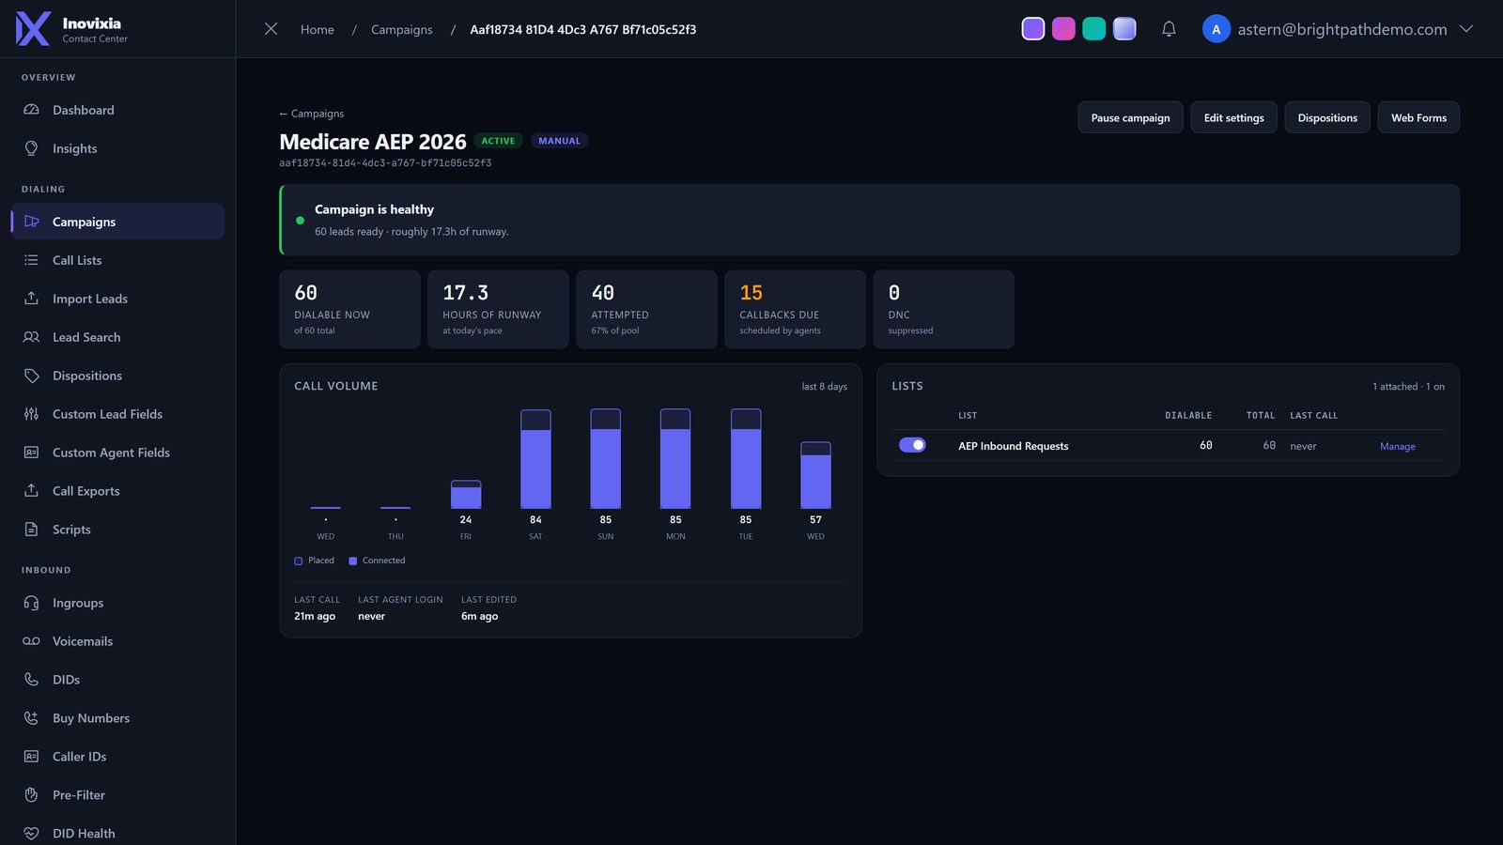This screenshot has height=845, width=1503.
Task: Click the Buy Numbers phone-plus icon
Action: 31,718
